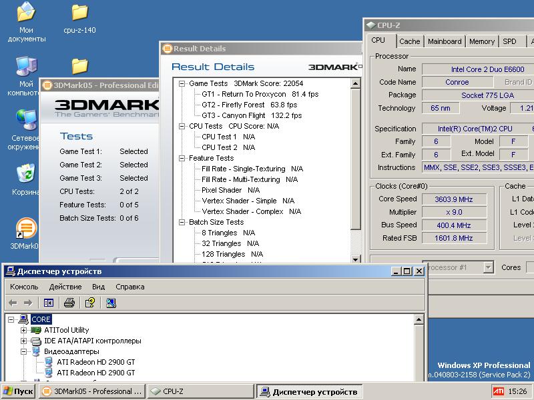Click the properties/help icon in device manager toolbar

pos(90,303)
